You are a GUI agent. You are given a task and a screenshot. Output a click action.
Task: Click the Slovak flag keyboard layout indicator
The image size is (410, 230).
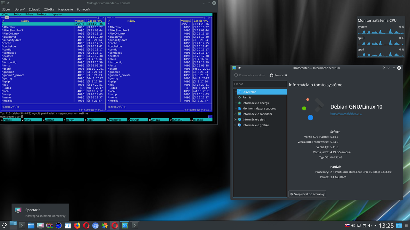coord(347,226)
